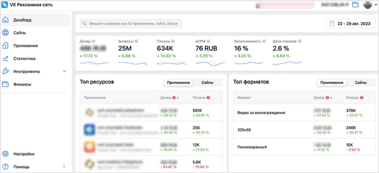379x173 pixels.
Task: Click the Полноэкранный format row
Action: pos(304,147)
